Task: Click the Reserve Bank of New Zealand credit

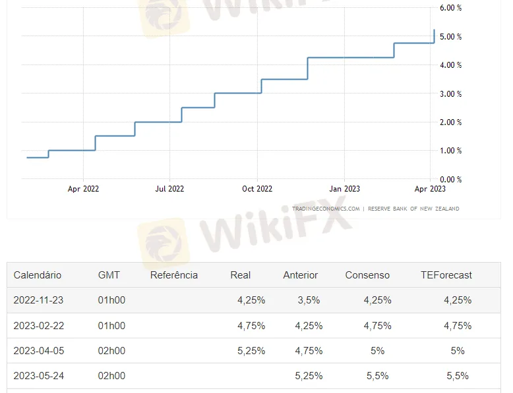Action: [413, 209]
